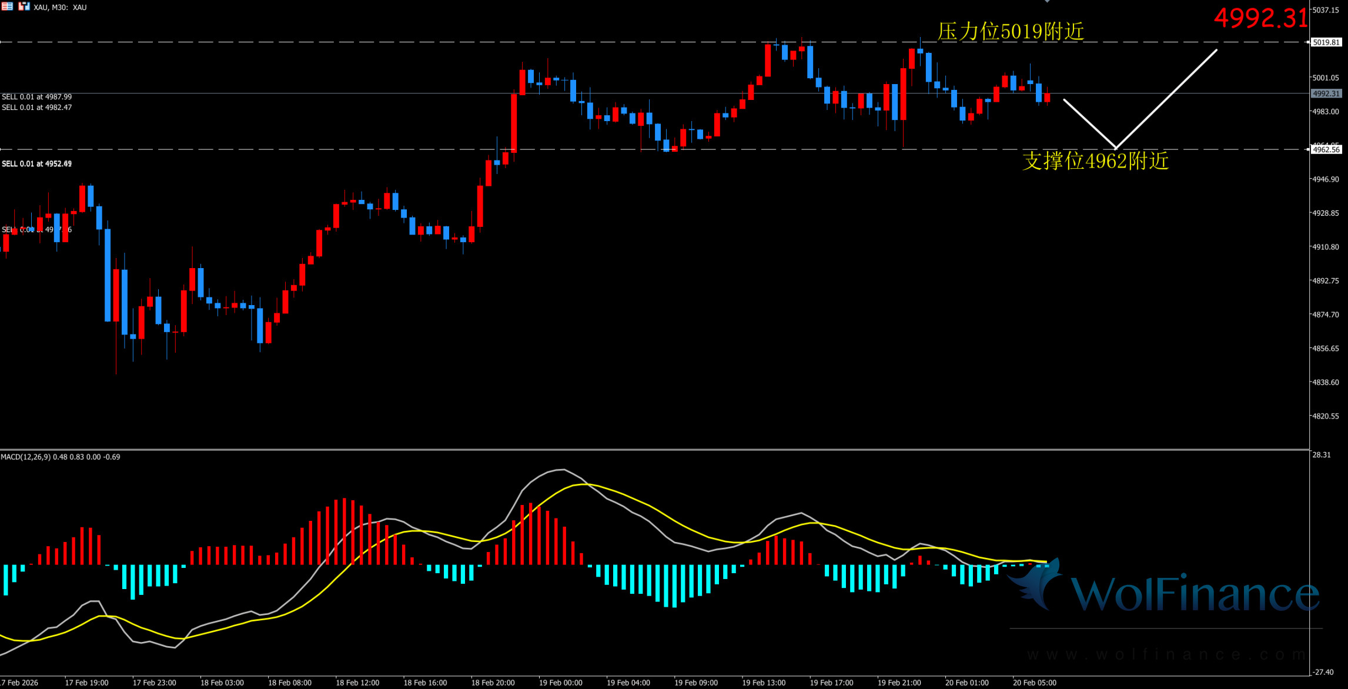
Task: Toggle the one-click trading panel icon
Action: point(24,6)
